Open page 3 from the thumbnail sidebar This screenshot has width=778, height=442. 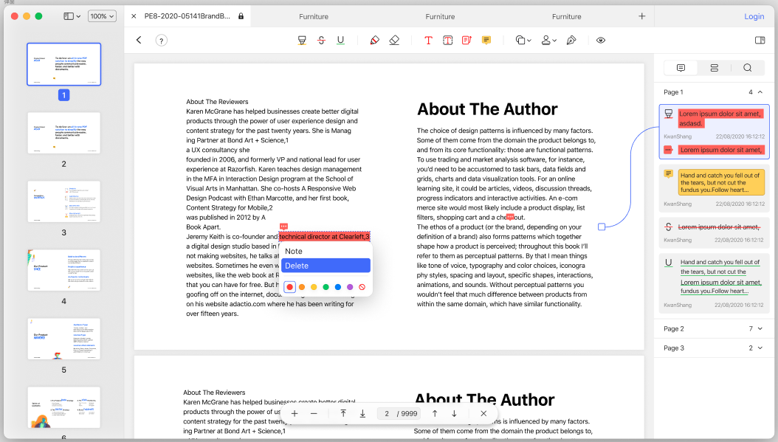click(63, 201)
